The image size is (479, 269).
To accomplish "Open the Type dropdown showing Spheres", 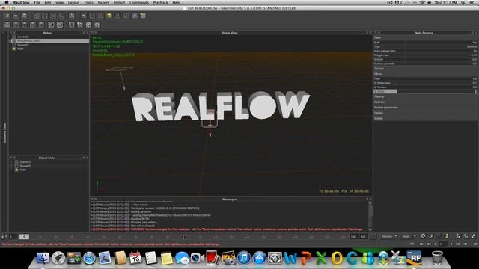I will tap(472, 46).
